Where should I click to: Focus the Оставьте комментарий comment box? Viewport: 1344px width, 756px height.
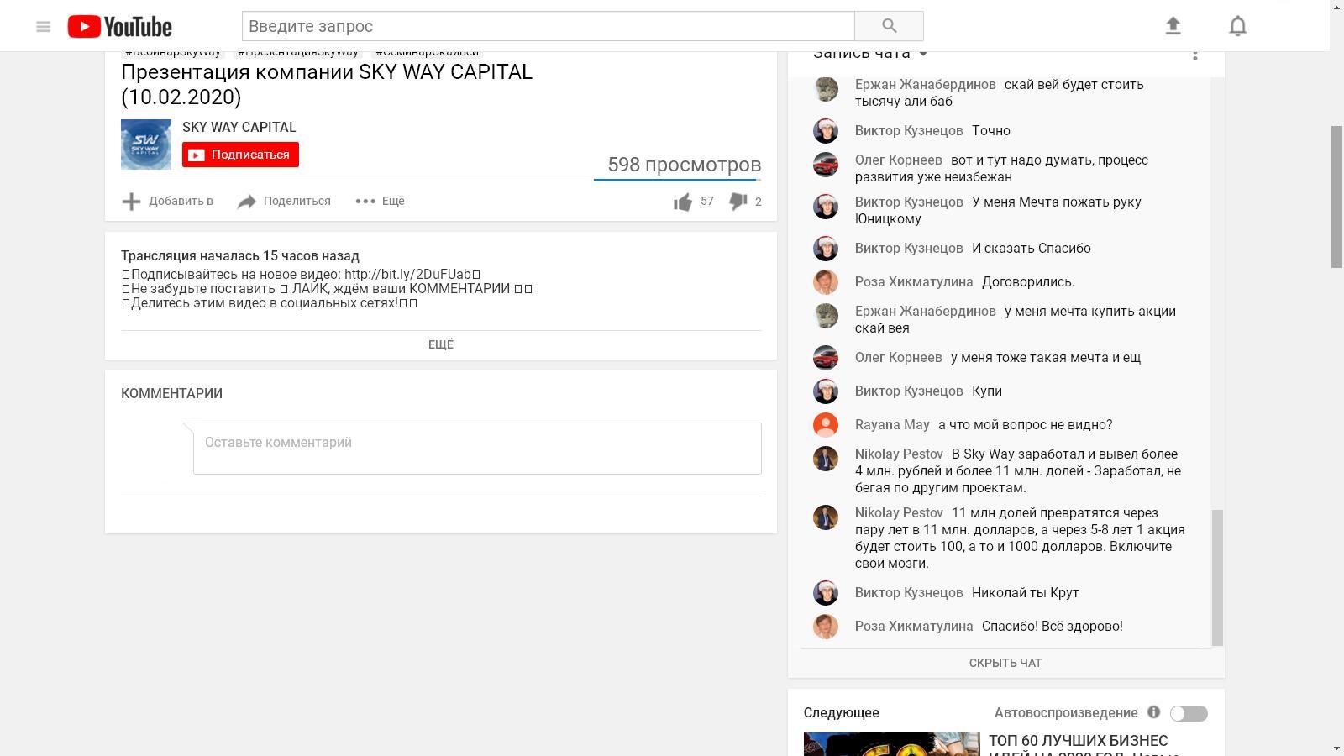point(477,449)
